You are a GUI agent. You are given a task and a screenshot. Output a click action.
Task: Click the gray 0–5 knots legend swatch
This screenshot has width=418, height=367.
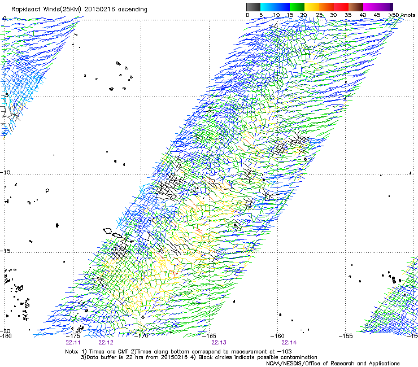pos(253,7)
